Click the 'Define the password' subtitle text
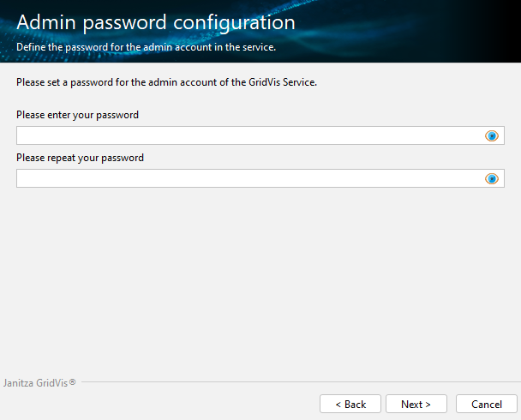Image resolution: width=521 pixels, height=420 pixels. 146,47
